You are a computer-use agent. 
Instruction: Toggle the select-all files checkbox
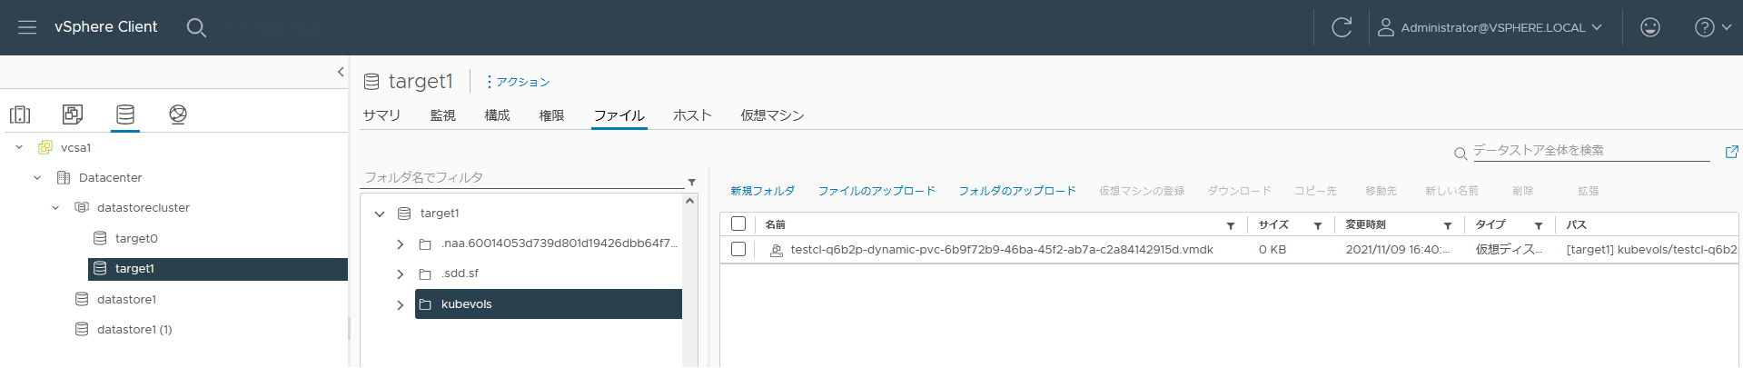[x=738, y=224]
